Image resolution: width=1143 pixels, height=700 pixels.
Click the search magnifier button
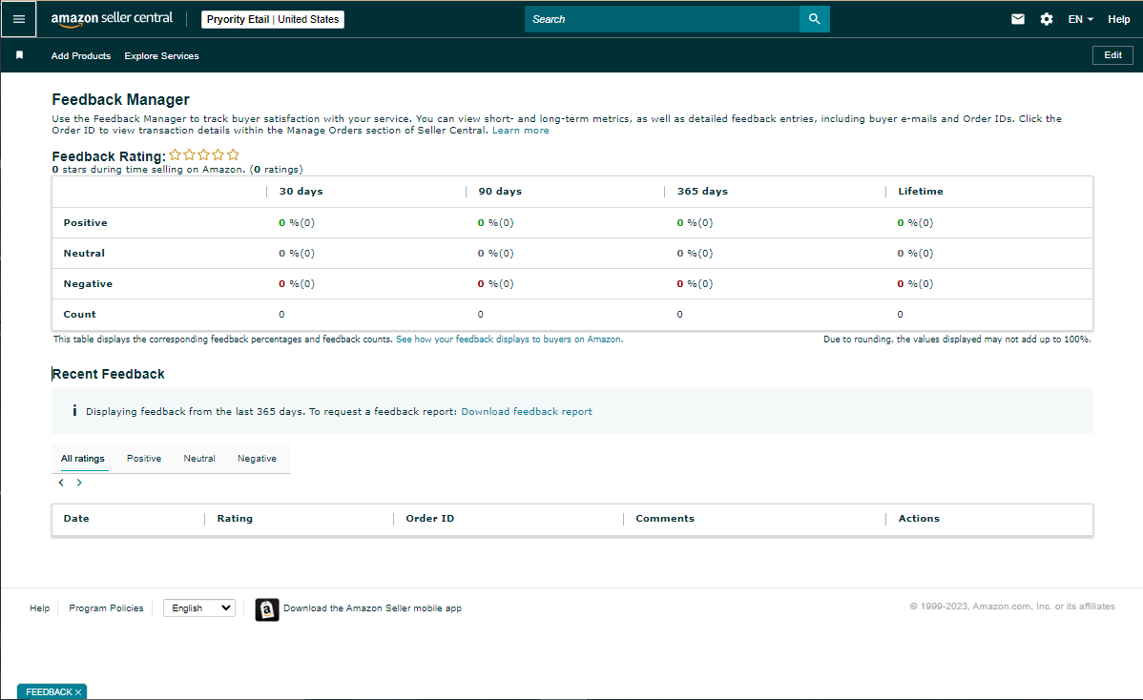(x=814, y=19)
